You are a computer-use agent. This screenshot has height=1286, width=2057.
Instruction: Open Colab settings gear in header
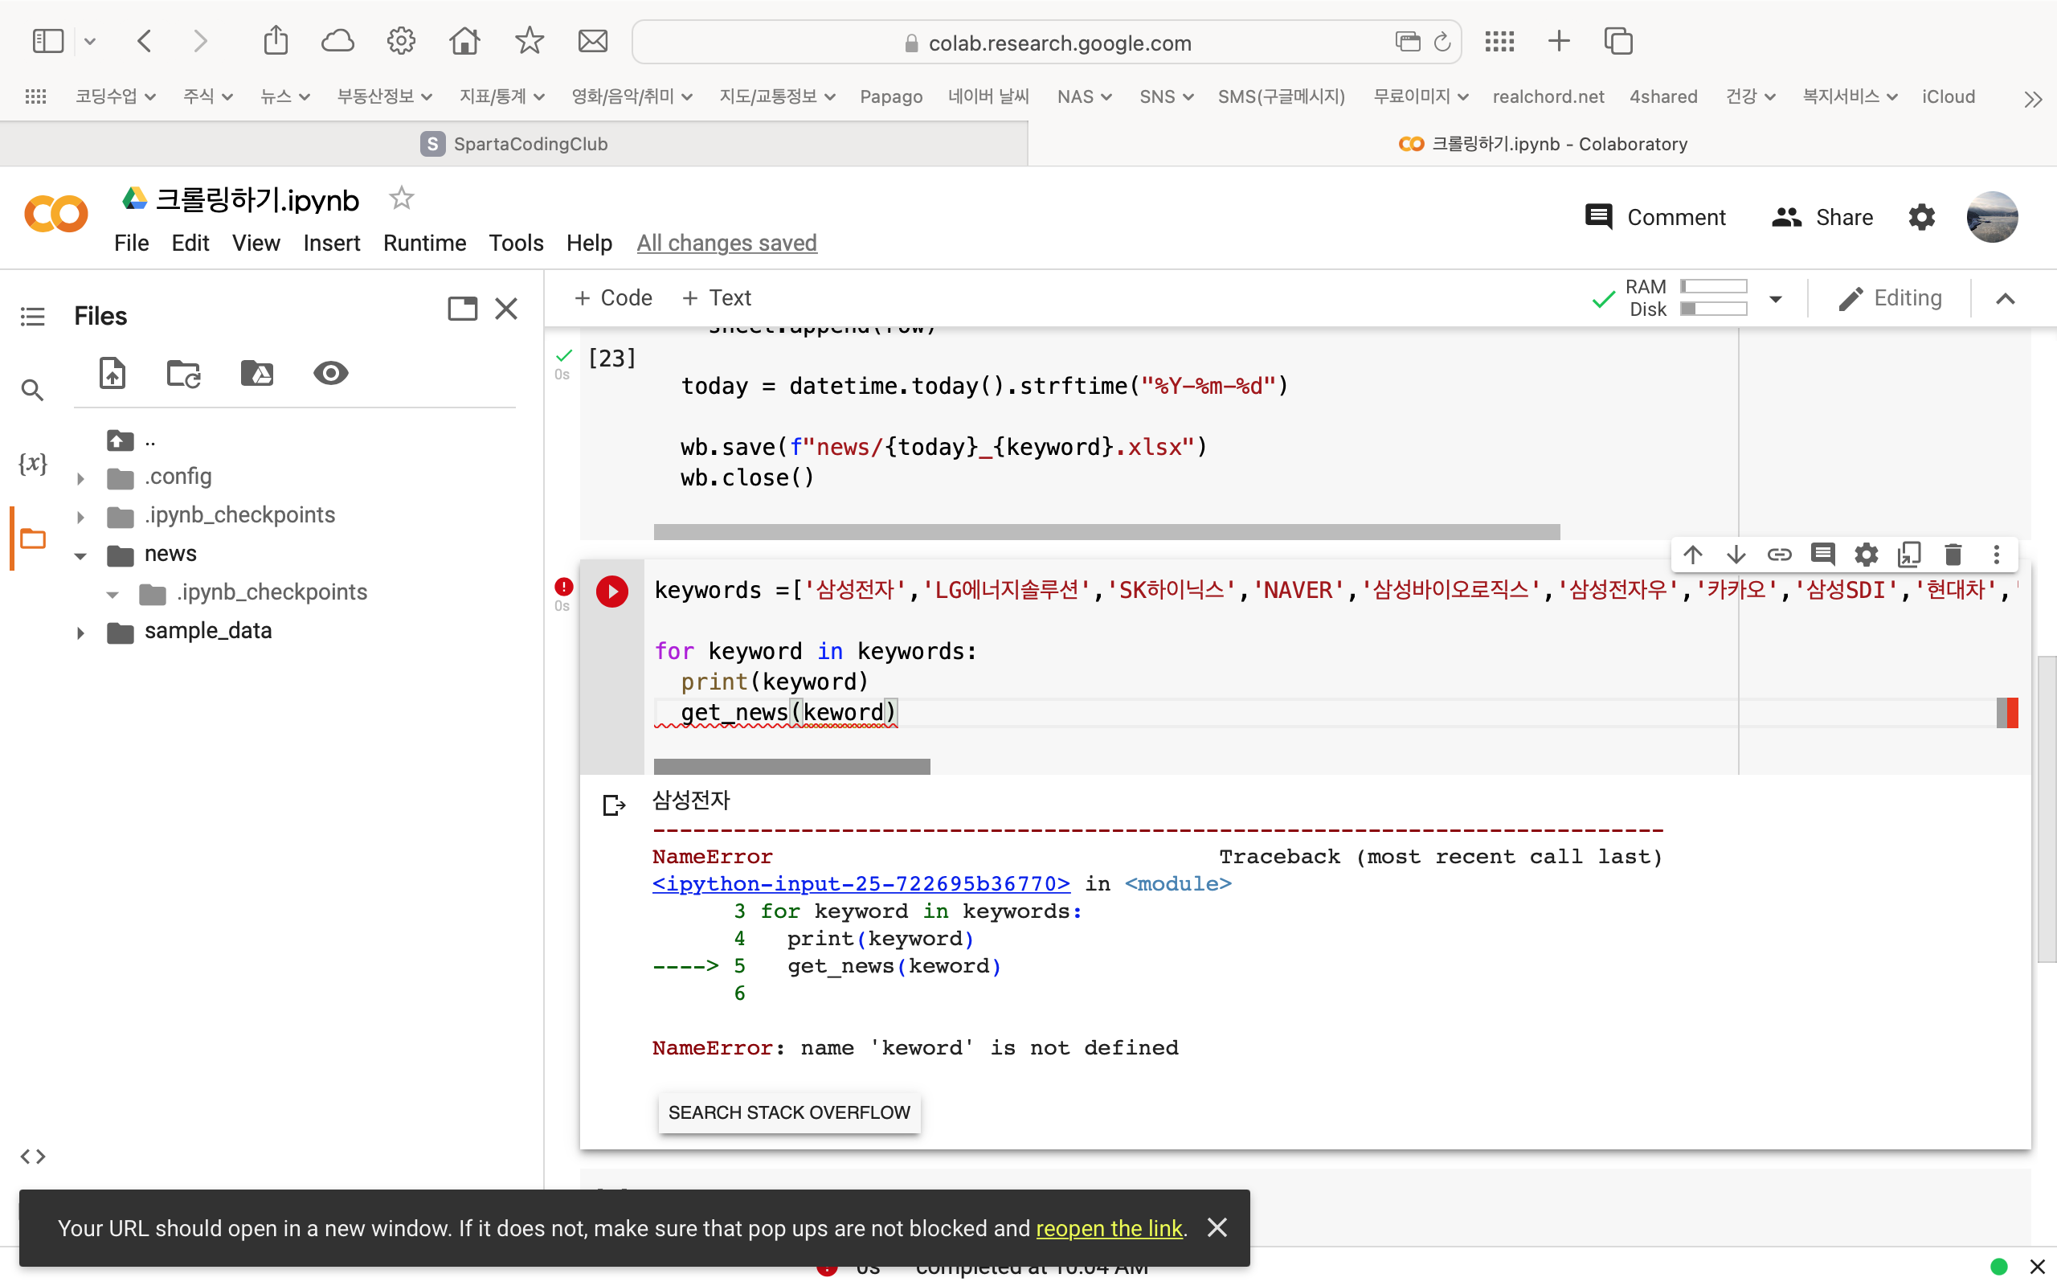1922,217
